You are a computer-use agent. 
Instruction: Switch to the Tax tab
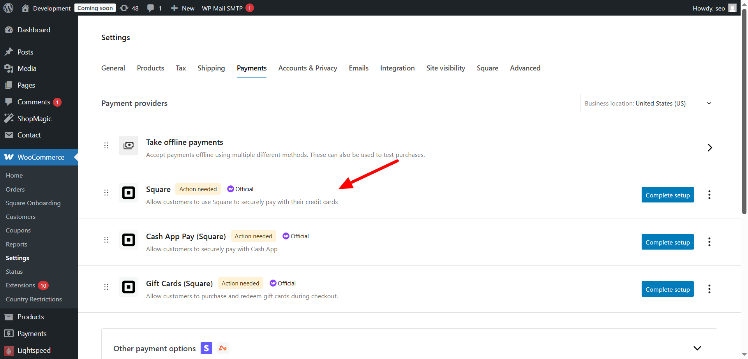[181, 68]
